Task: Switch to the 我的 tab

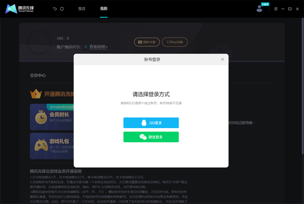Action: (104, 8)
